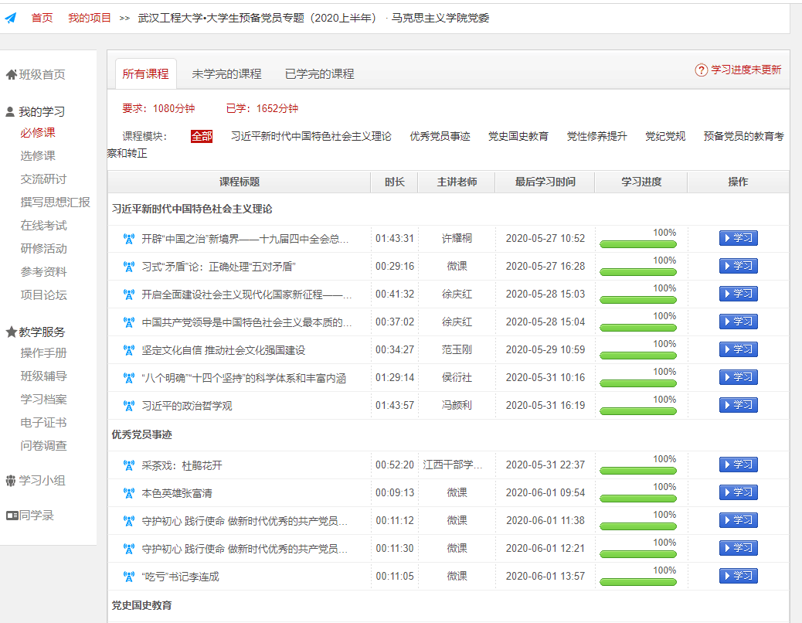Click the 最后学习时间 column header

(x=545, y=182)
